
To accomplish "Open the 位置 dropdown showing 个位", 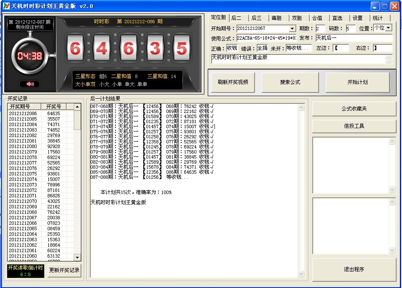I will (389, 28).
